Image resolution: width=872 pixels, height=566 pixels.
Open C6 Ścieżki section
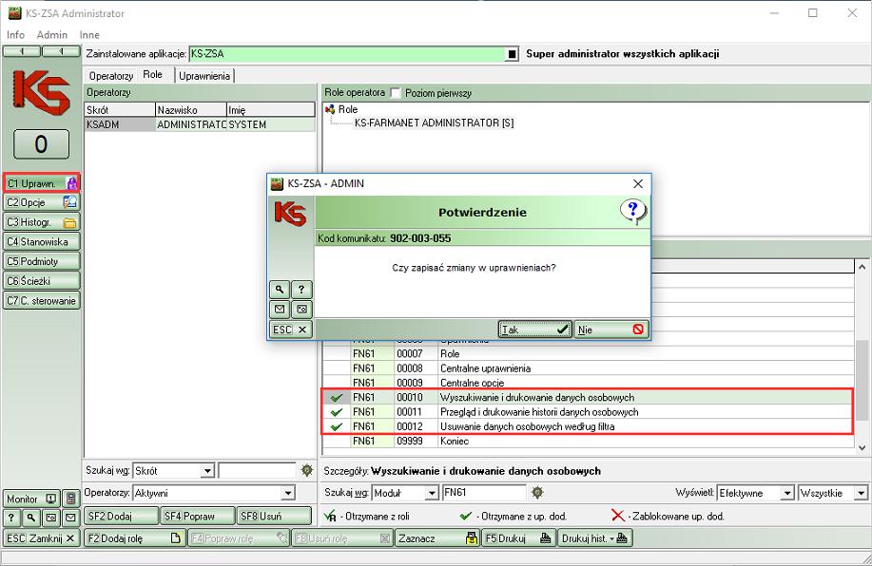pyautogui.click(x=42, y=281)
